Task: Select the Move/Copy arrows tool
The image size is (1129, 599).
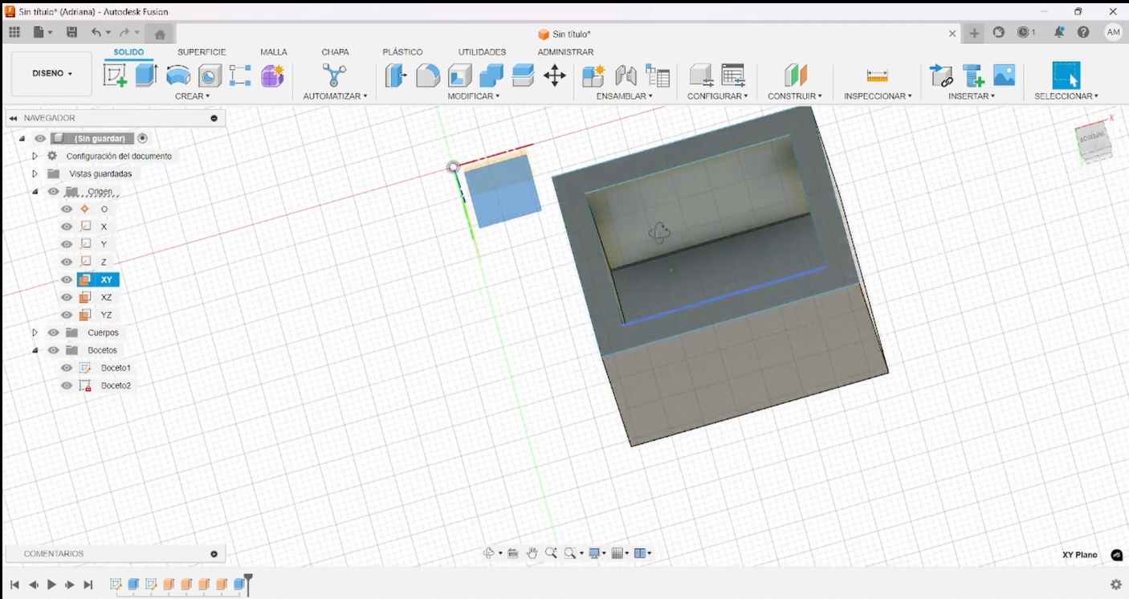Action: point(555,75)
